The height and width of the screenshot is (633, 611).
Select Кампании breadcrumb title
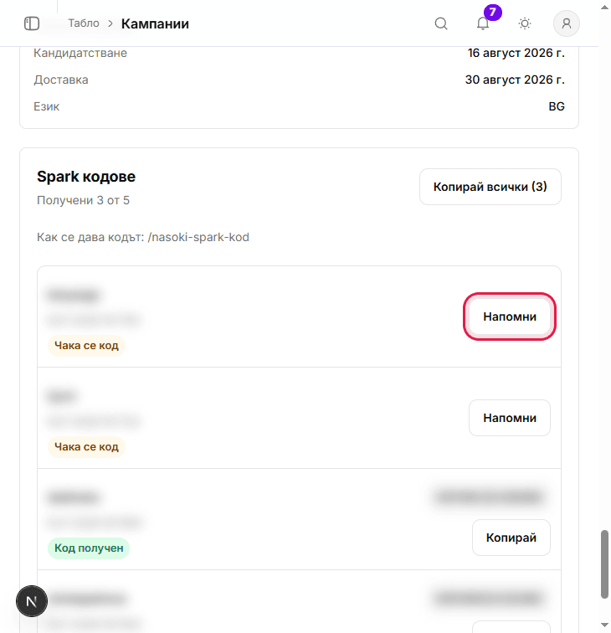click(x=155, y=23)
